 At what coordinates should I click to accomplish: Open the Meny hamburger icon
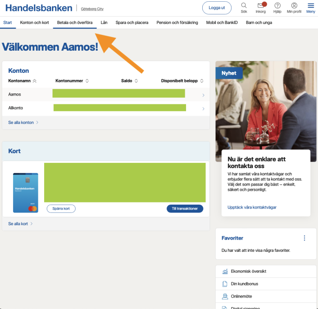(x=311, y=6)
